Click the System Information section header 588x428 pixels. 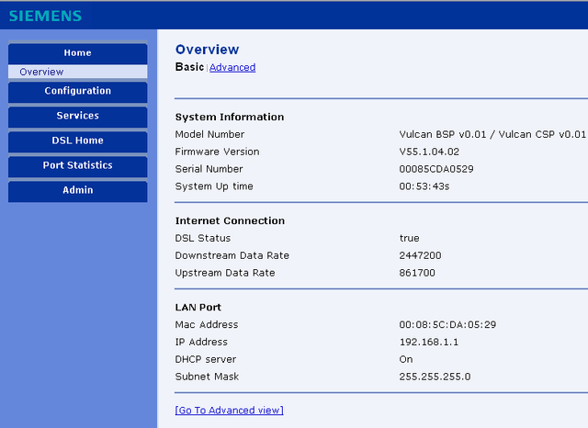tap(230, 117)
